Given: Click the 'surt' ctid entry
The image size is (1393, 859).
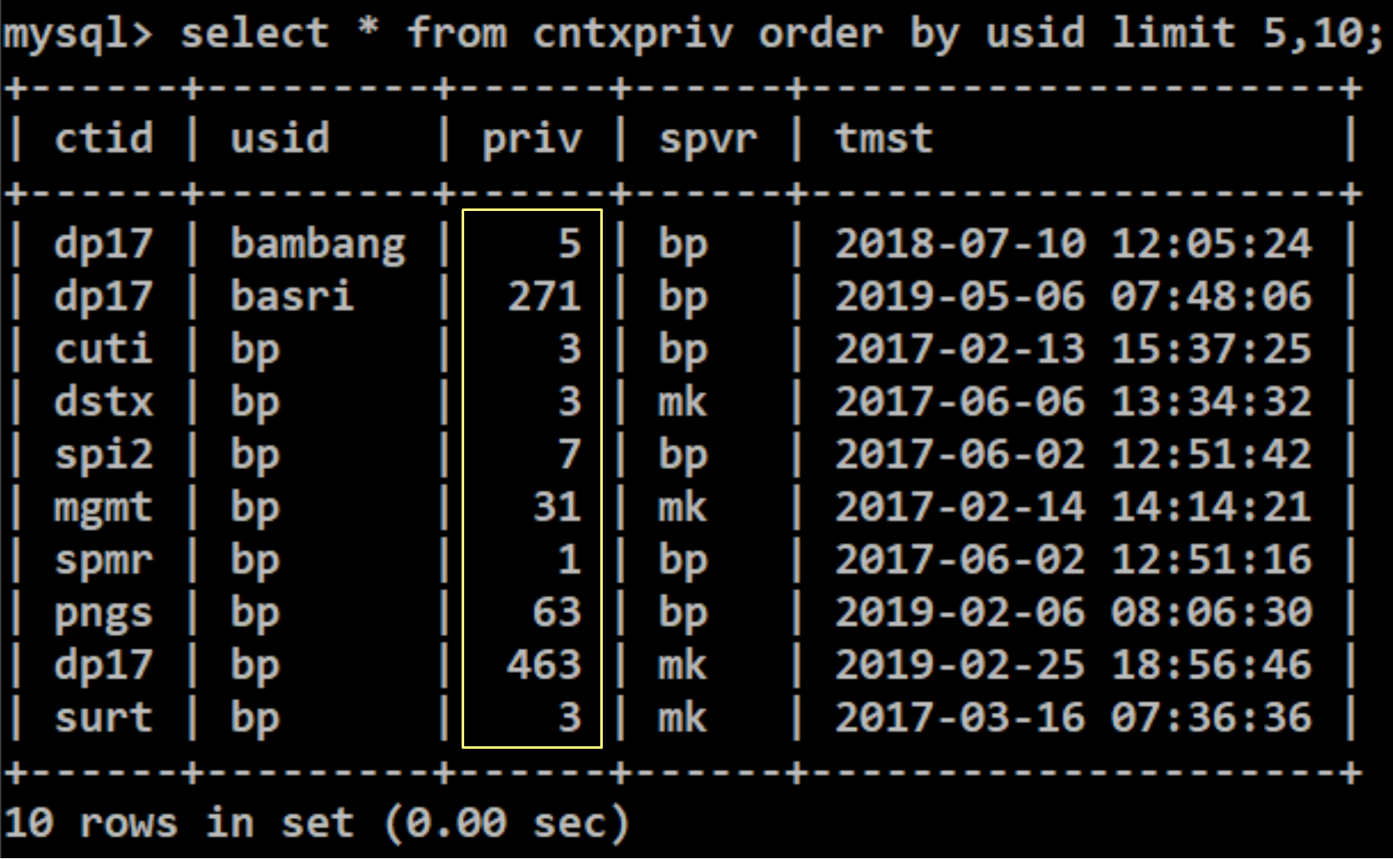Looking at the screenshot, I should coord(103,718).
